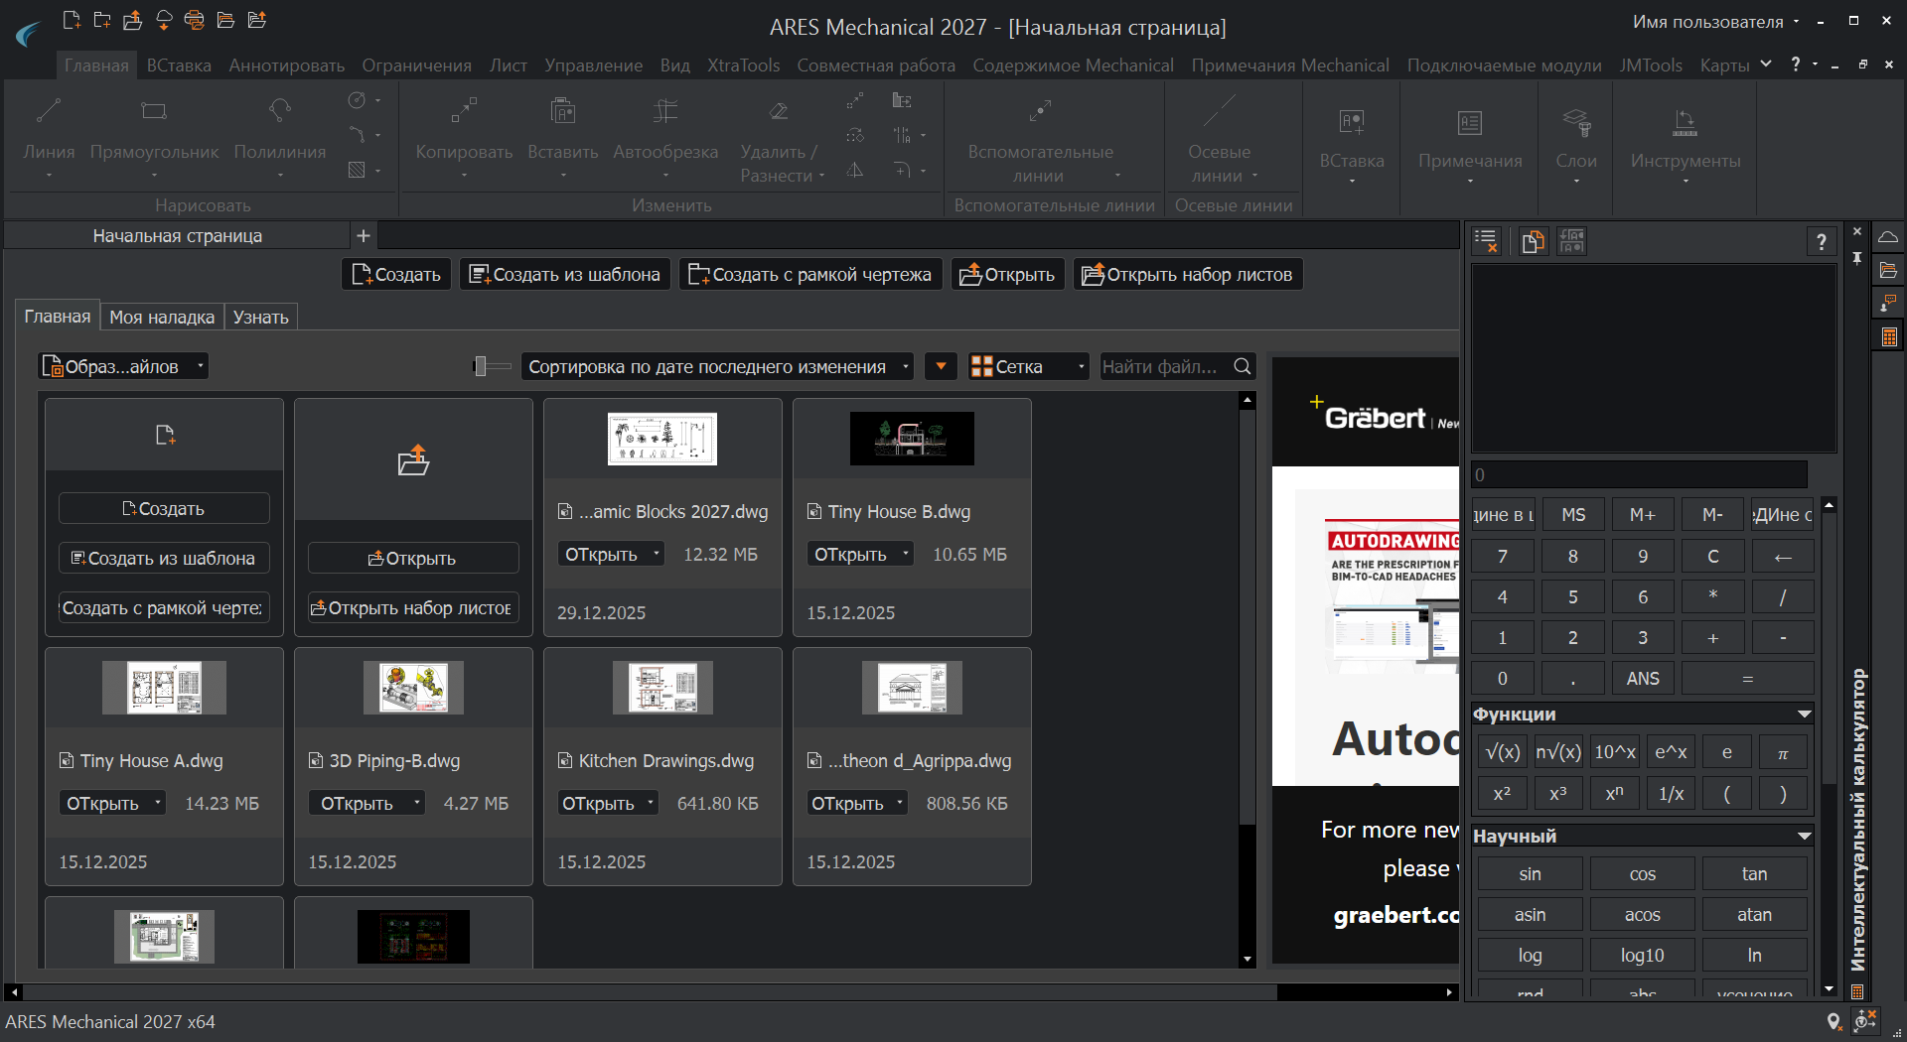This screenshot has height=1042, width=1907.
Task: Open sort by last modified date dropdown
Action: [x=717, y=366]
